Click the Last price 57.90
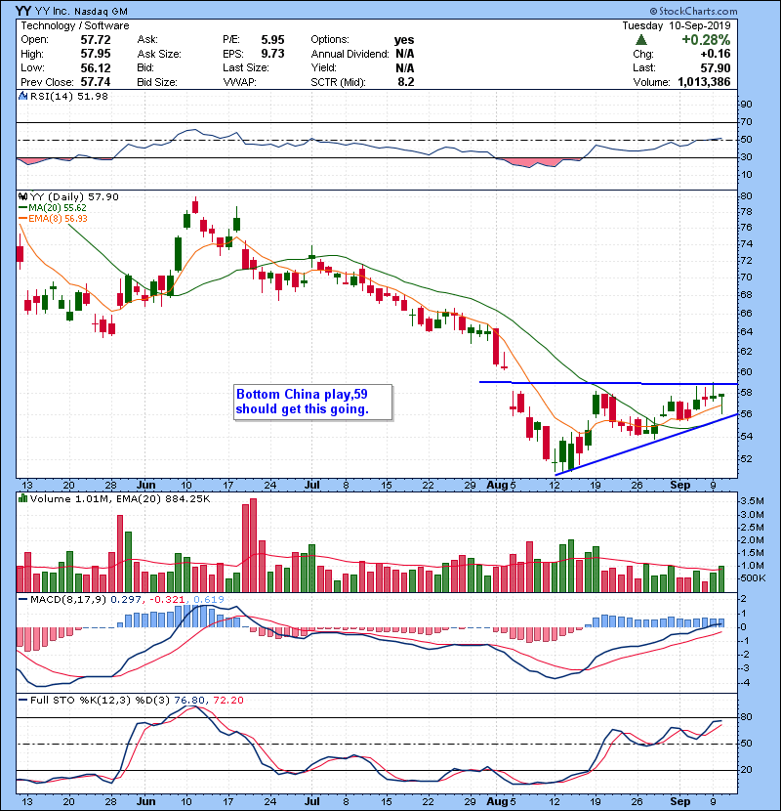The image size is (781, 811). 716,67
